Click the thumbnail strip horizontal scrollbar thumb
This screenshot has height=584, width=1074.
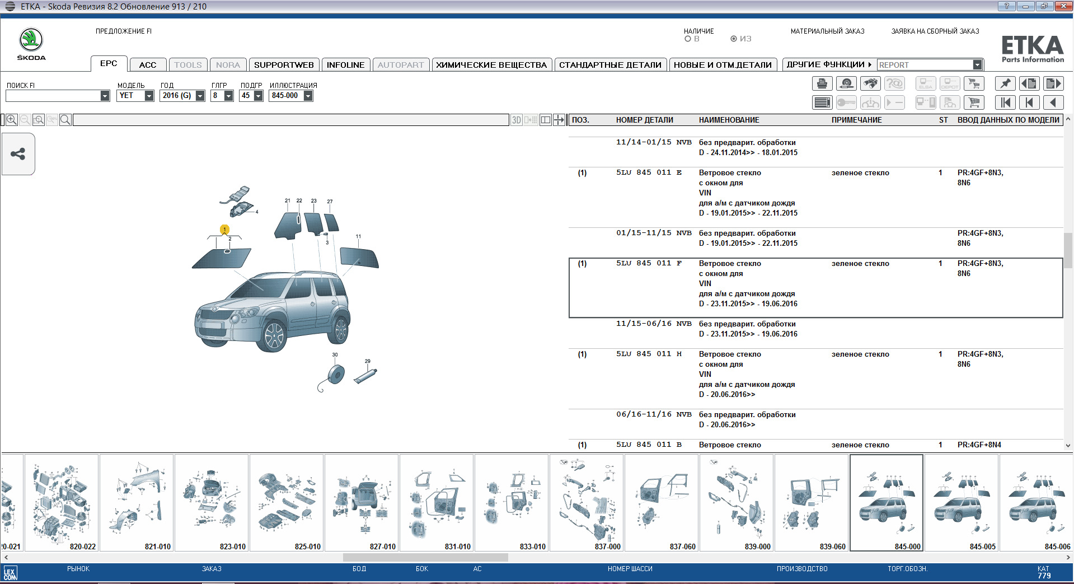coord(425,558)
